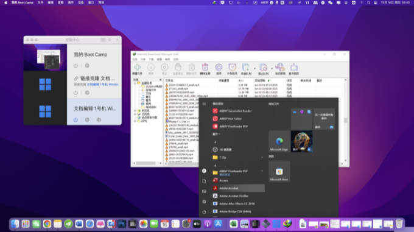The width and height of the screenshot is (414, 232).
Task: Open the 文件 menu in IDM
Action: tap(143, 60)
